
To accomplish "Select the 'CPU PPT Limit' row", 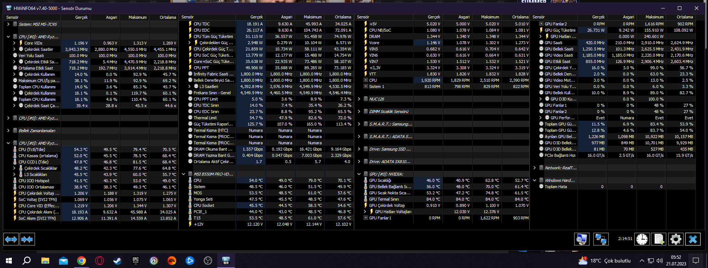I will point(266,99).
